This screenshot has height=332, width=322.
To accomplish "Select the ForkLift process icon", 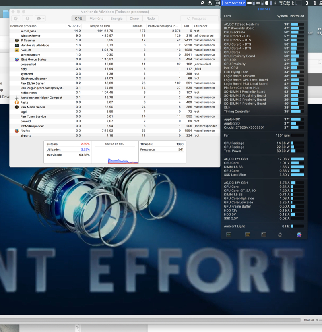I will (x=17, y=50).
